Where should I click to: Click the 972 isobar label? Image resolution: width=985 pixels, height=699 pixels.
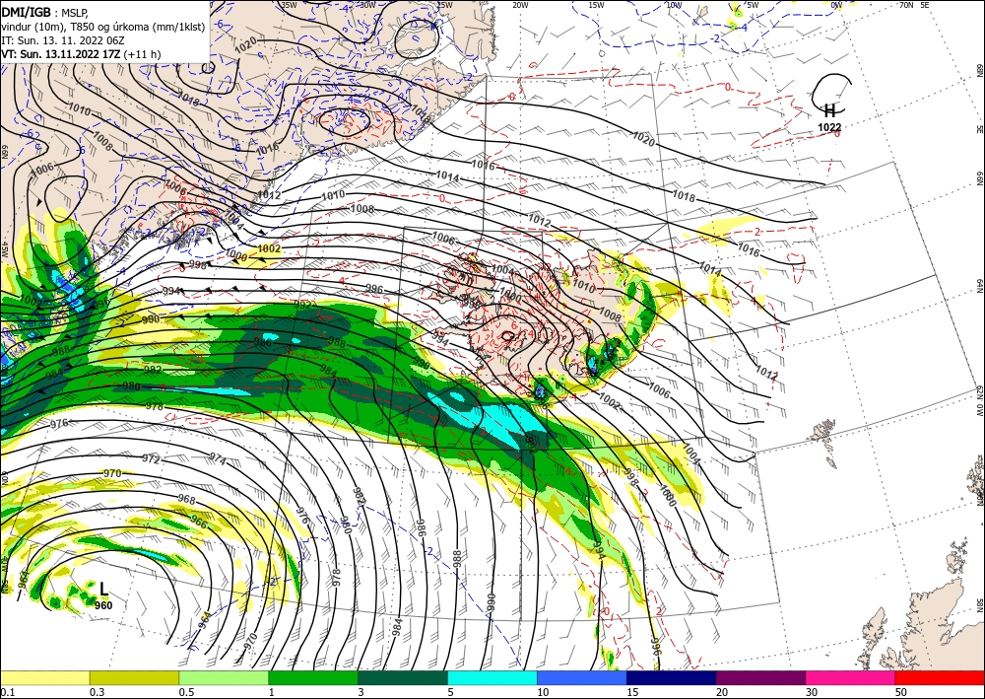[x=152, y=459]
